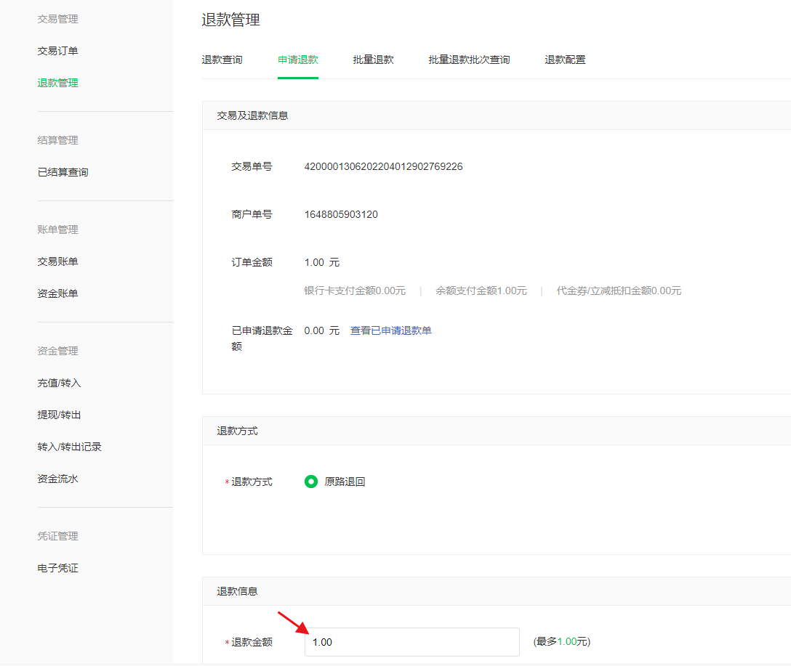The width and height of the screenshot is (791, 666).
Task: Navigate to 交易账单 in the sidebar
Action: (x=57, y=261)
